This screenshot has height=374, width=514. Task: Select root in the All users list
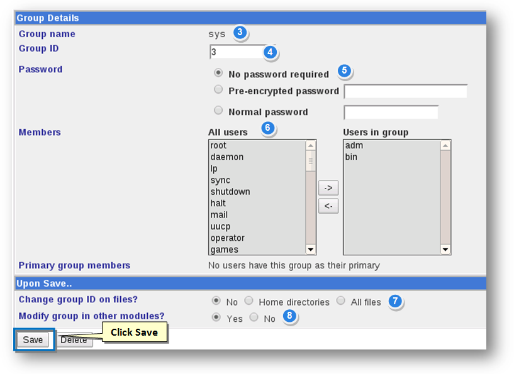[x=219, y=146]
